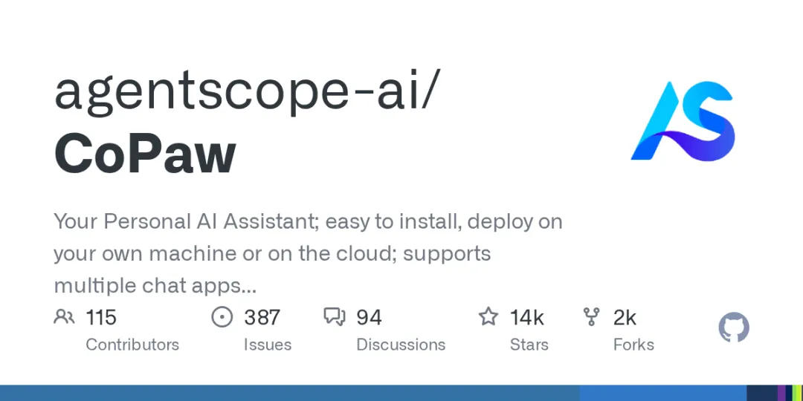Click the Discussions speech bubbles icon
Screen dimensions: 803x401
(335, 317)
